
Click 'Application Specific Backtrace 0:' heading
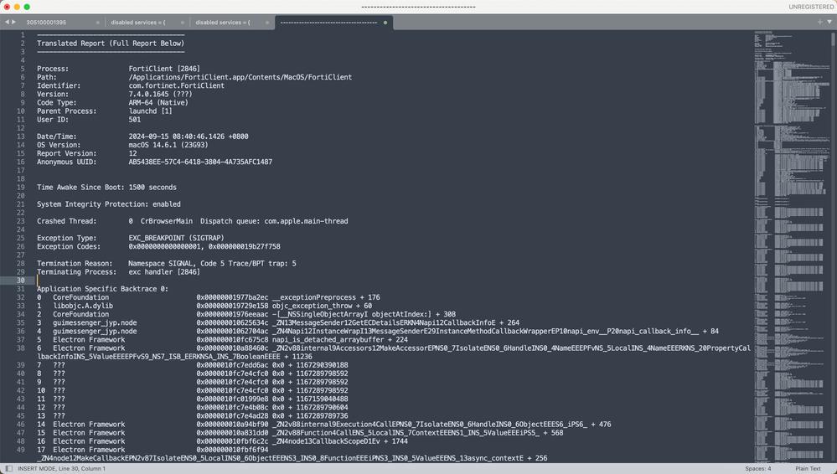point(102,289)
